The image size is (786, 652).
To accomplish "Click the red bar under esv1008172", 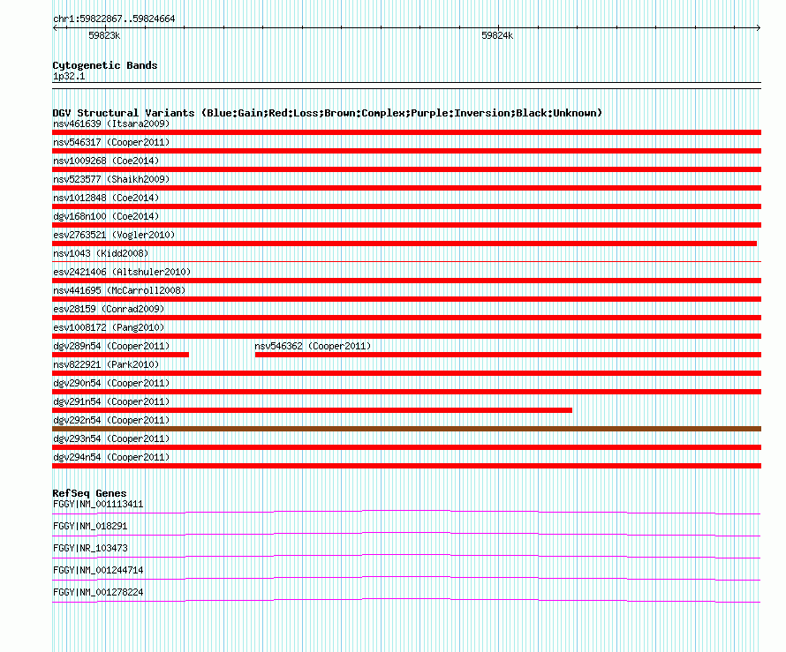I will (x=406, y=336).
